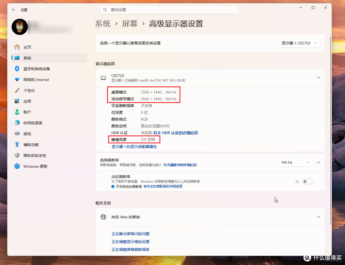Screen dimensions: 345x265
Task: Select Windows 更新 label in the sidebar
Action: pyautogui.click(x=35, y=166)
